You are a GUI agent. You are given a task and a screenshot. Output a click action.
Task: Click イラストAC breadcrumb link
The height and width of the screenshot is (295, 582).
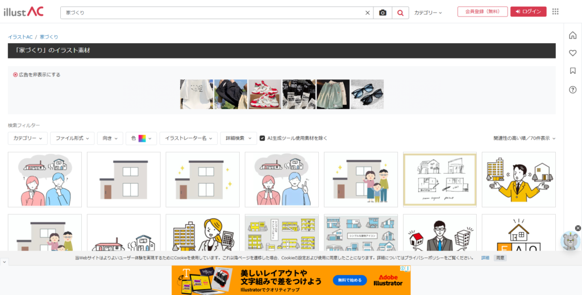20,37
